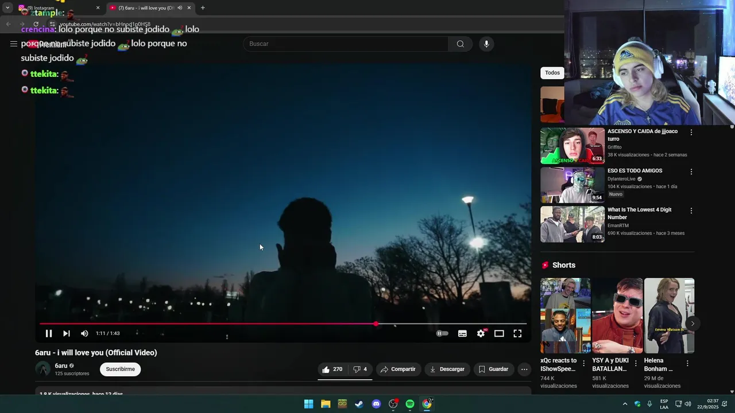Open more actions menu under video
Viewport: 735px width, 413px height.
pos(524,369)
